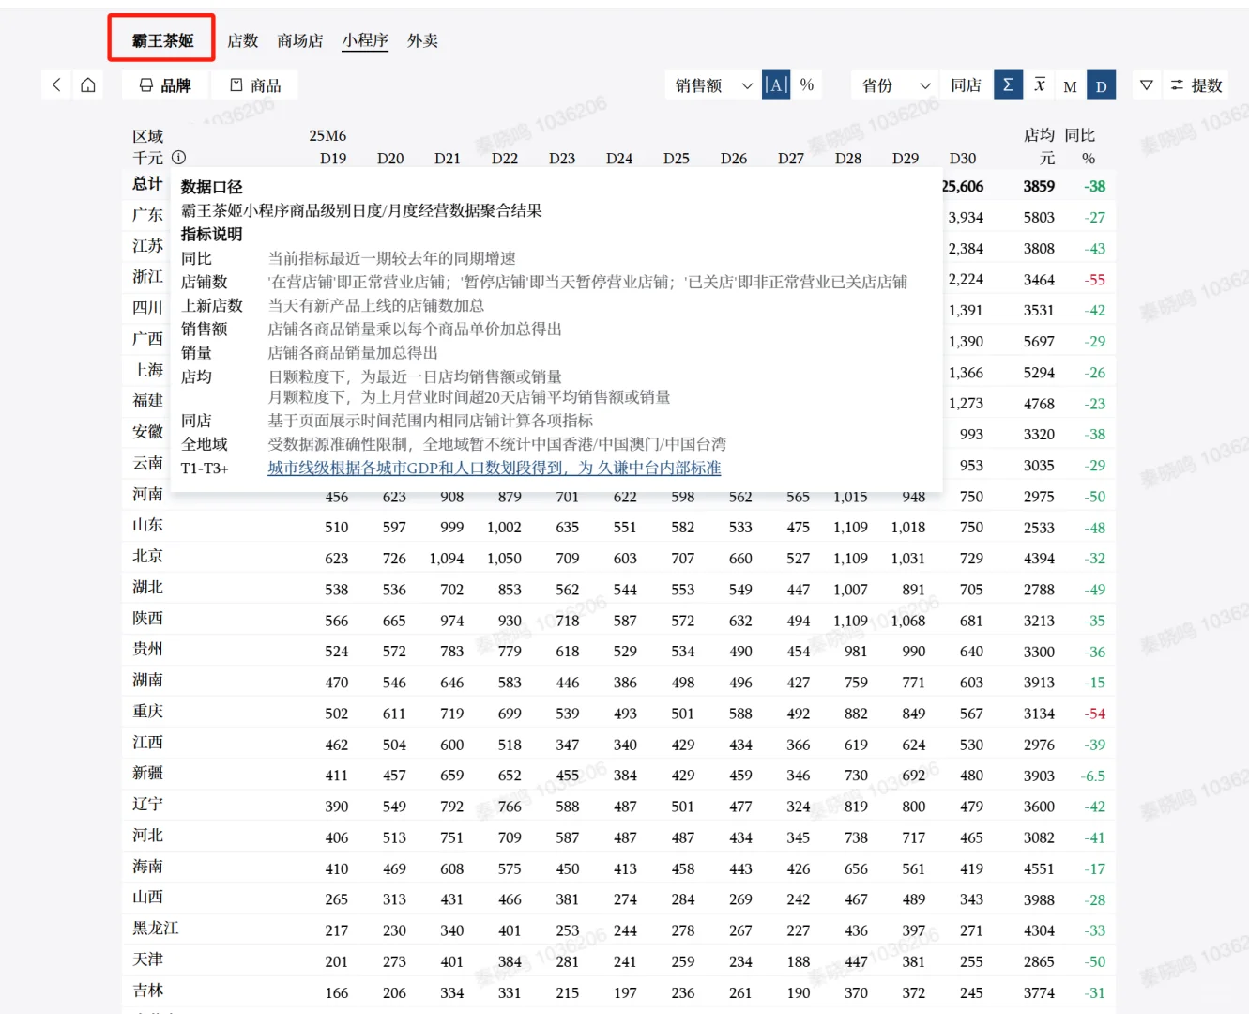This screenshot has width=1249, height=1014.
Task: Switch to the 店数 tab
Action: point(242,40)
